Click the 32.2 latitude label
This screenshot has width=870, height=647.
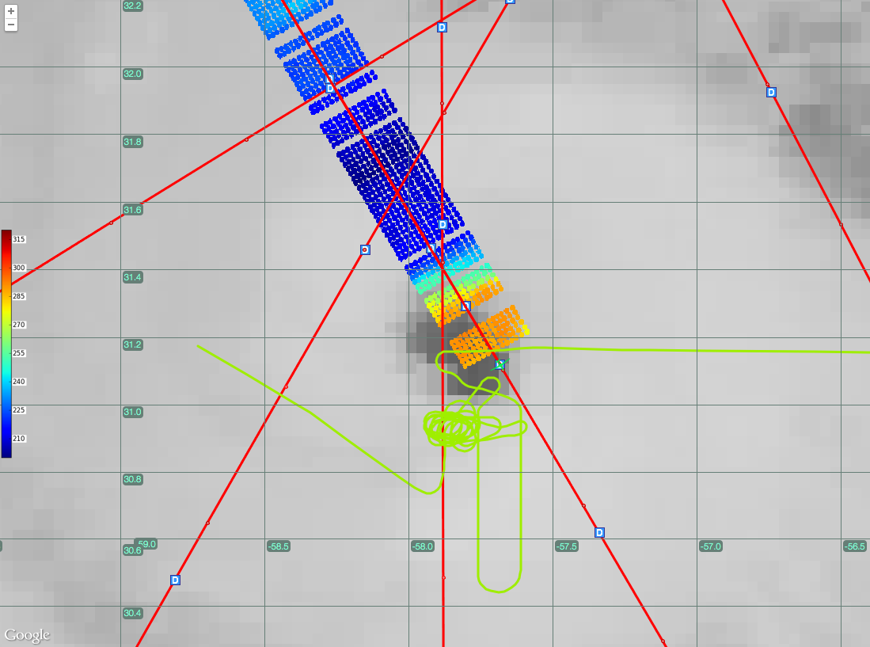pos(132,6)
